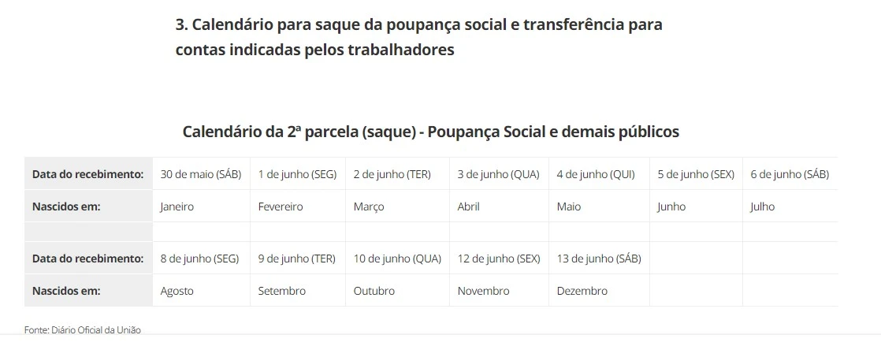Select the '10 de junho (QUA)' cell
Viewport: 881px width, 346px height.
point(397,259)
